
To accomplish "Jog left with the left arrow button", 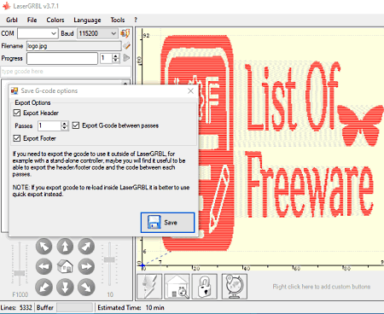I will [x=44, y=267].
